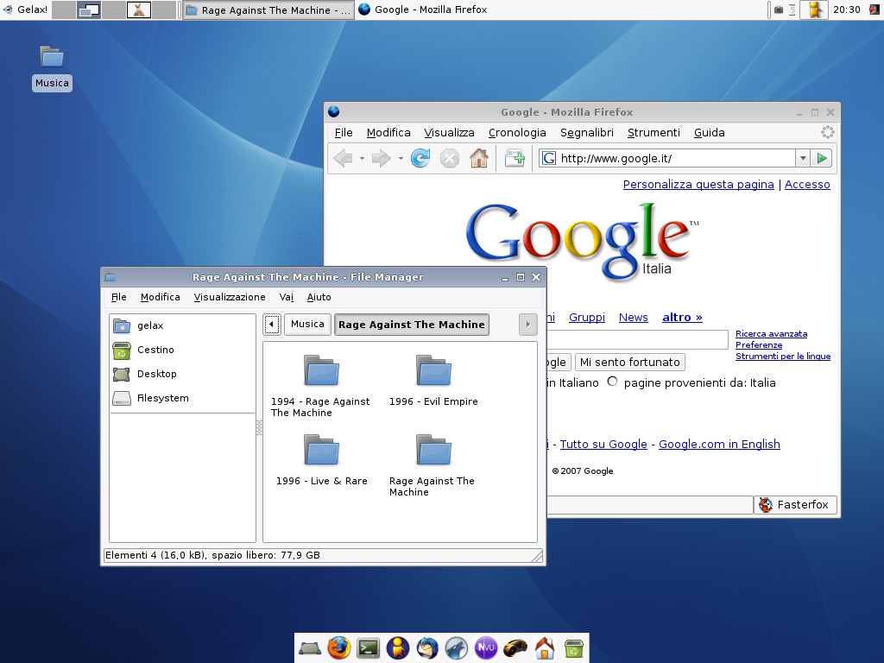This screenshot has width=884, height=663.
Task: Launch the wolf icon application in dock
Action: (x=457, y=648)
